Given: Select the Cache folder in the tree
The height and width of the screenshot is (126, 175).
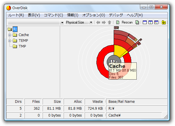Looking at the screenshot, I should (24, 35).
